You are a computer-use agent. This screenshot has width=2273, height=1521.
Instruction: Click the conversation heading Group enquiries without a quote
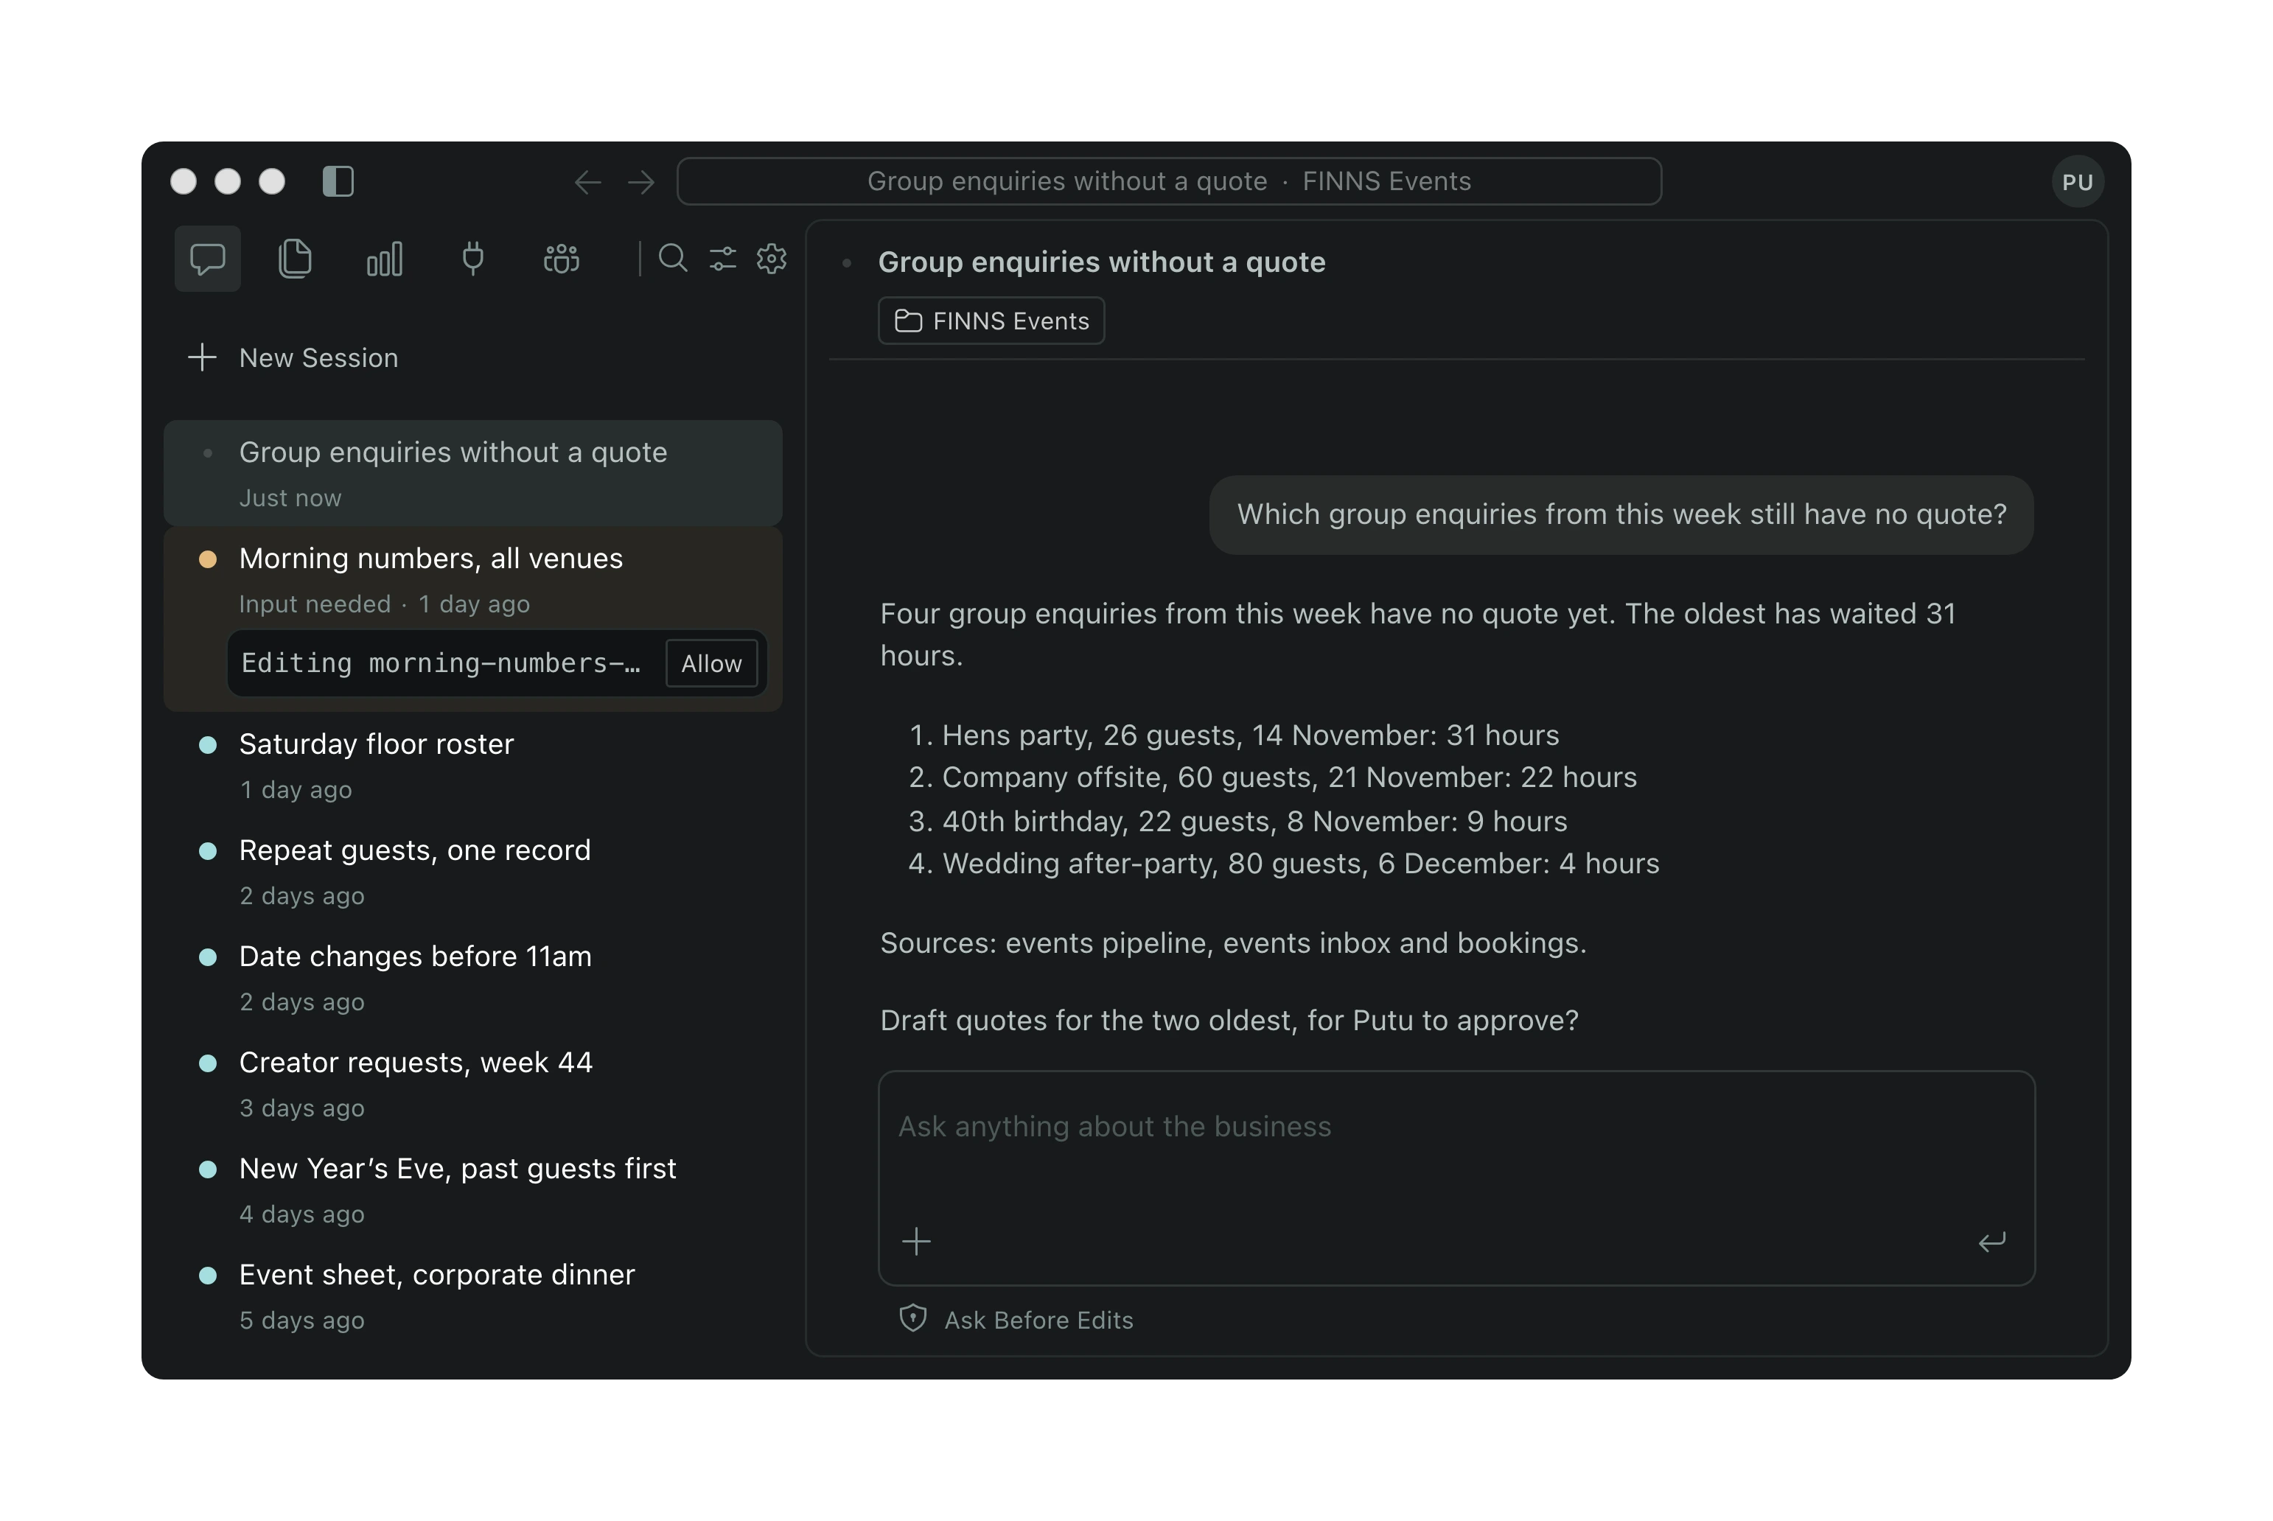coord(1101,262)
